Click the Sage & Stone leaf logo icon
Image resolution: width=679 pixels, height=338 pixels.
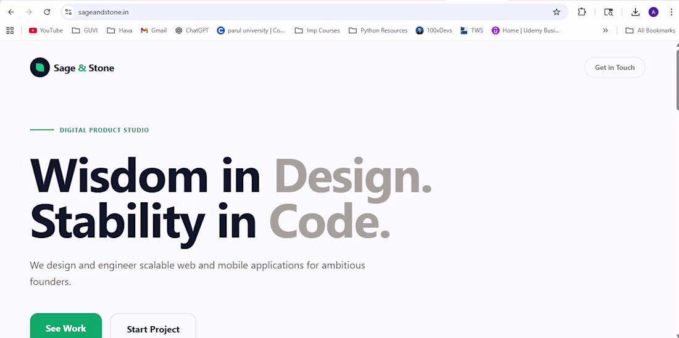pos(40,67)
